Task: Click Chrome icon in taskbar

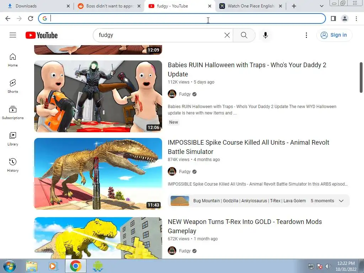Action: point(75,266)
